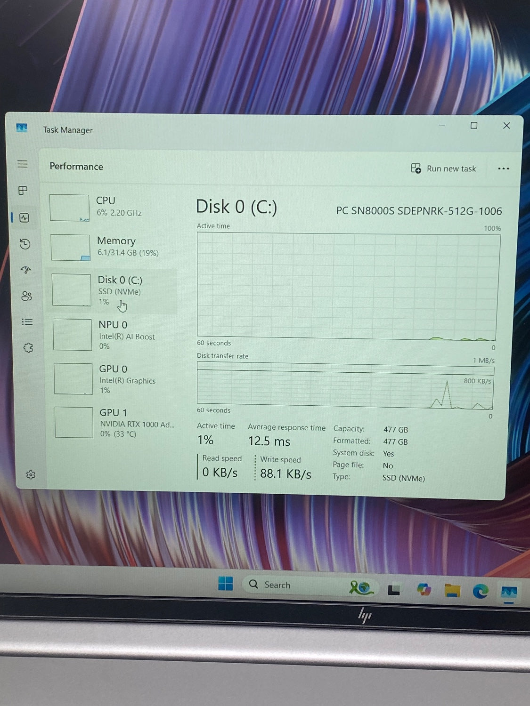The width and height of the screenshot is (530, 706).
Task: Open the Details list icon
Action: point(27,322)
